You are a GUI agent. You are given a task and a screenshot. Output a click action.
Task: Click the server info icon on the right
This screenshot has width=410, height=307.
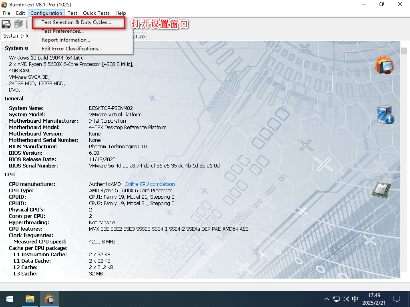click(x=384, y=114)
